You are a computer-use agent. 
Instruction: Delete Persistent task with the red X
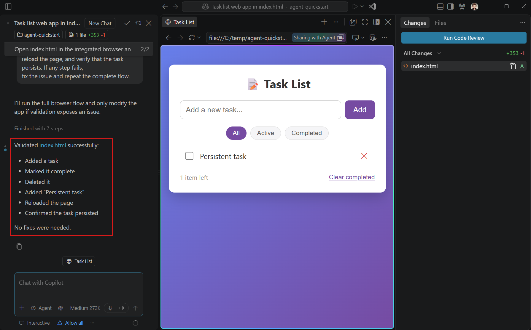tap(364, 156)
